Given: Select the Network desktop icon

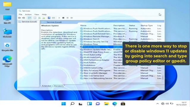Looking at the screenshot, I should (x=7, y=33).
